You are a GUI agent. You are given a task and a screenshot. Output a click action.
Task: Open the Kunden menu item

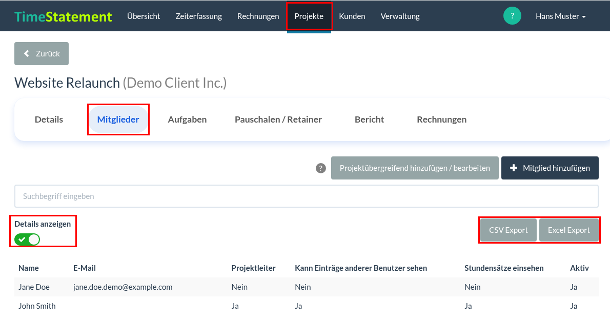click(x=352, y=16)
